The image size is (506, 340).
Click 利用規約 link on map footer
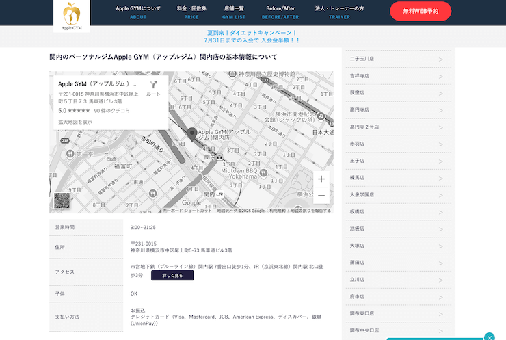(x=278, y=211)
